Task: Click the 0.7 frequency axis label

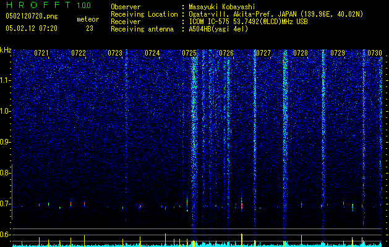Action: point(4,204)
